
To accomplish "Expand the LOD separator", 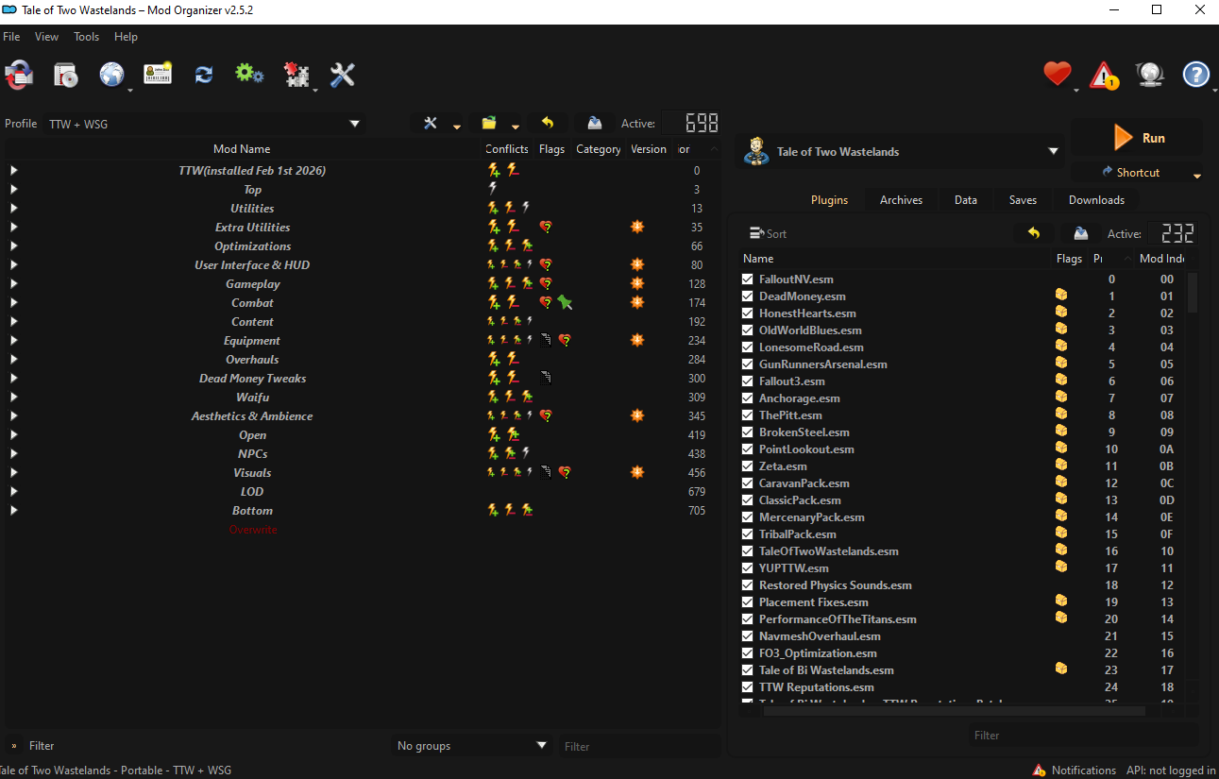I will click(x=14, y=492).
